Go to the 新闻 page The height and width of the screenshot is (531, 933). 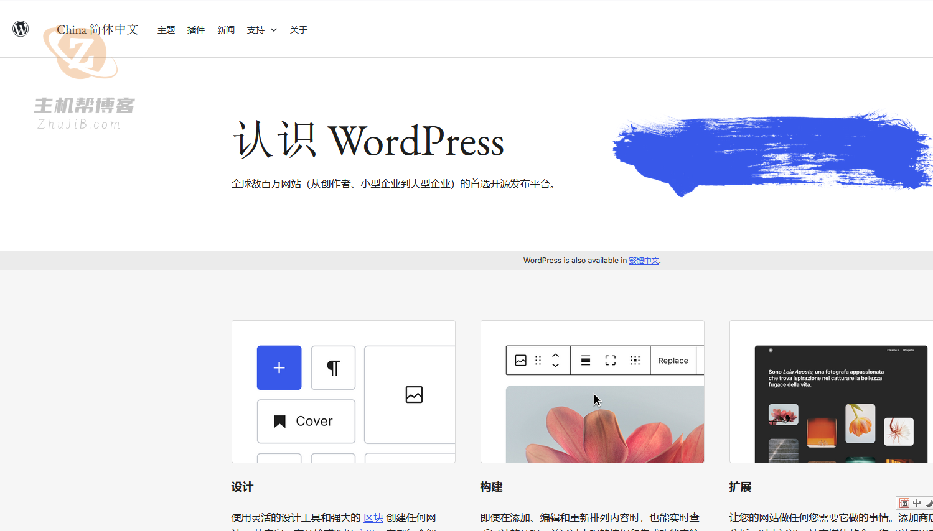point(226,30)
